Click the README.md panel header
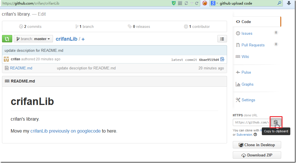 115,81
